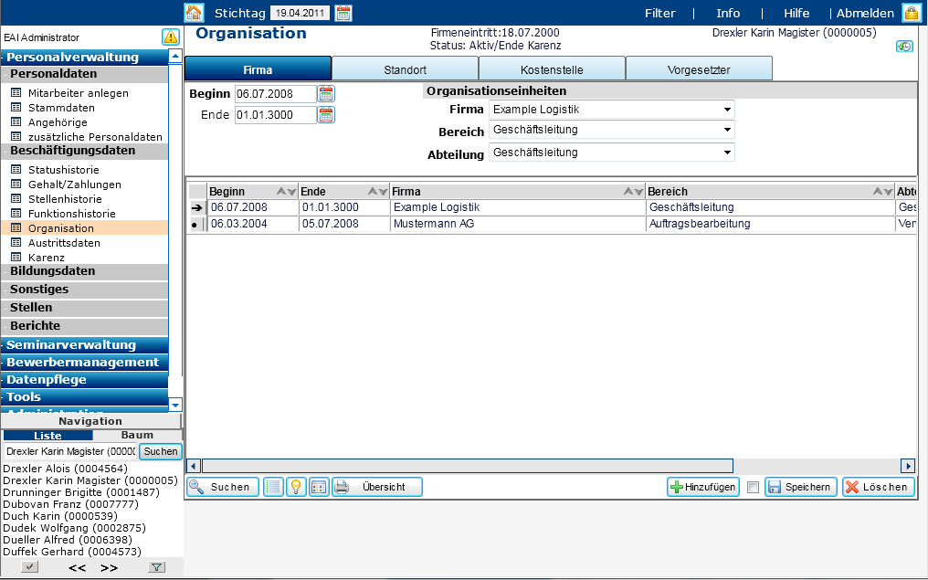Go to previous employee list page
Screen dimensions: 928x580
(x=77, y=567)
